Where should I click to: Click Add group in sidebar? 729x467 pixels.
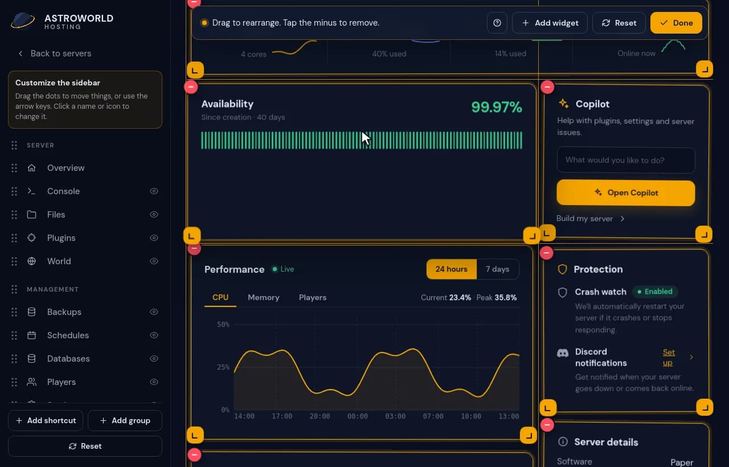[125, 420]
